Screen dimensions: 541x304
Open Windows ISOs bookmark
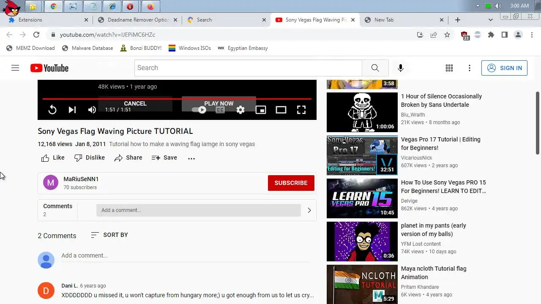(x=189, y=48)
